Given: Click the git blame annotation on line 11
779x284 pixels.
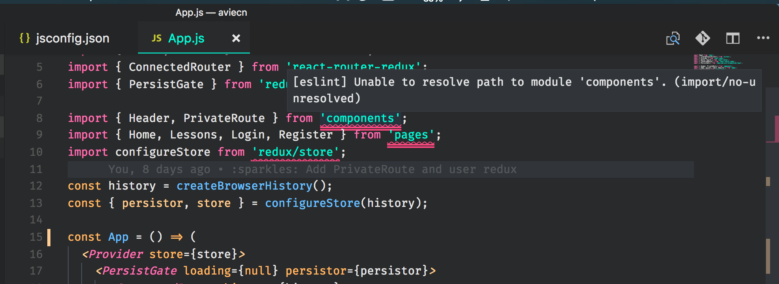Looking at the screenshot, I should click(312, 169).
